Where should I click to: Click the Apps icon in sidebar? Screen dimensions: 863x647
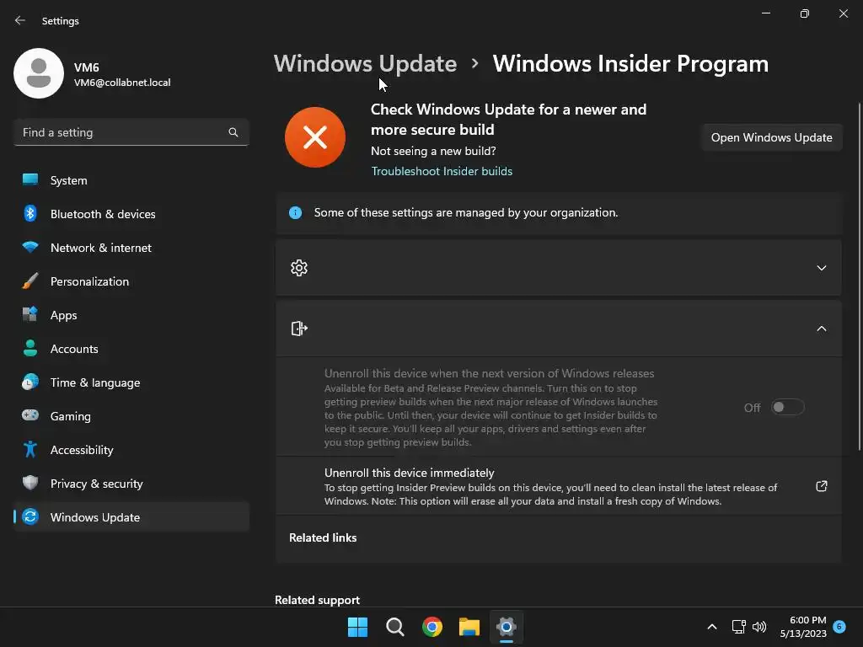(30, 315)
